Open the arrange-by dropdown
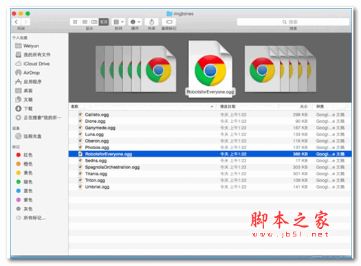The height and width of the screenshot is (266, 361). click(x=118, y=22)
